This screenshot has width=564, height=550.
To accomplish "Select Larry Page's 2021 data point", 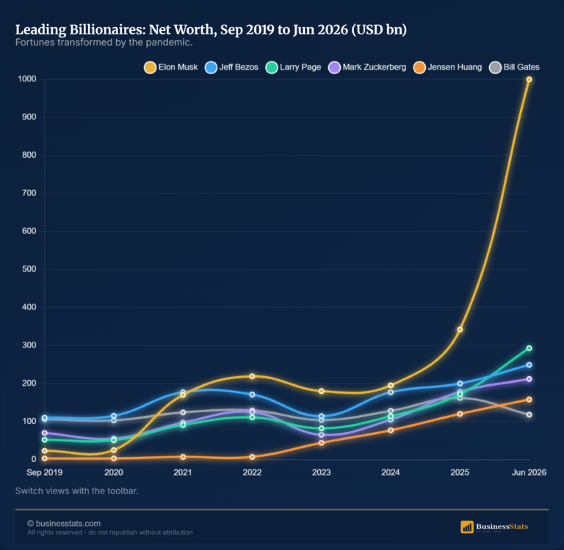I will pyautogui.click(x=183, y=425).
